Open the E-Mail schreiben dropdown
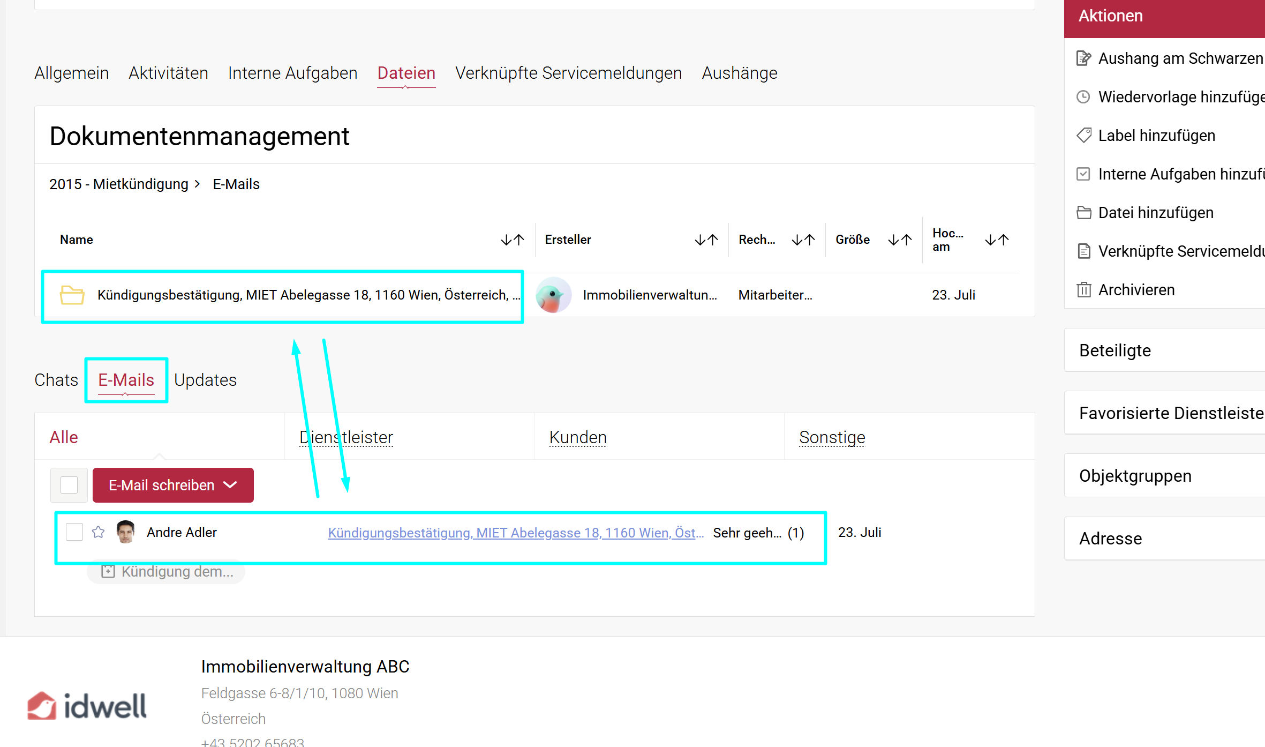1265x747 pixels. [x=173, y=485]
